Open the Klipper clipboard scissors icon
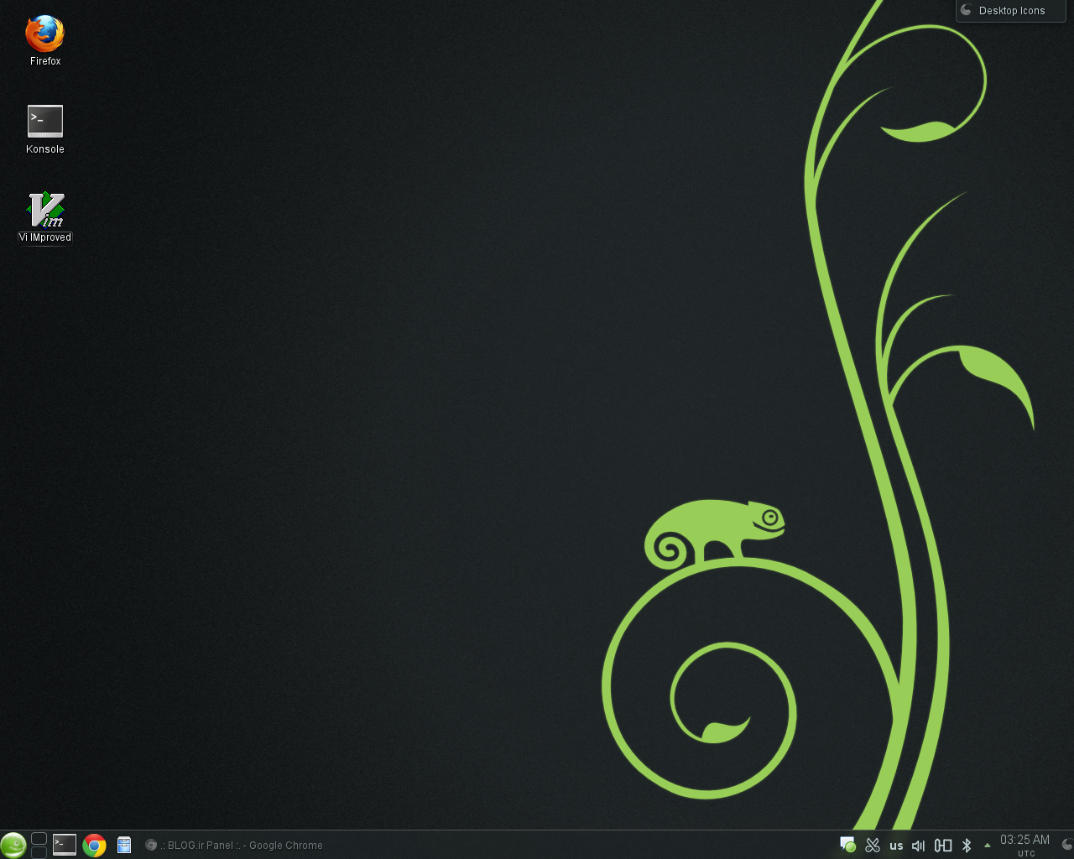This screenshot has height=859, width=1074. (873, 845)
